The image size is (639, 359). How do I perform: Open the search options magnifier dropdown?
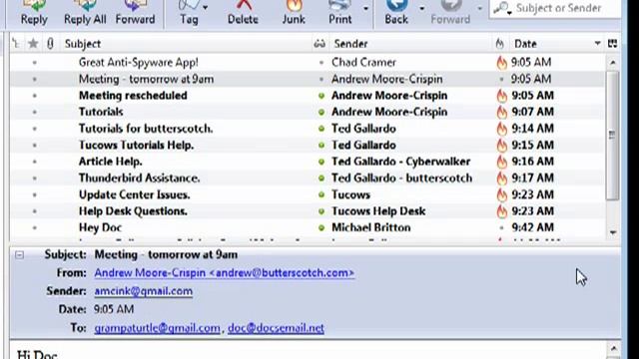503,8
